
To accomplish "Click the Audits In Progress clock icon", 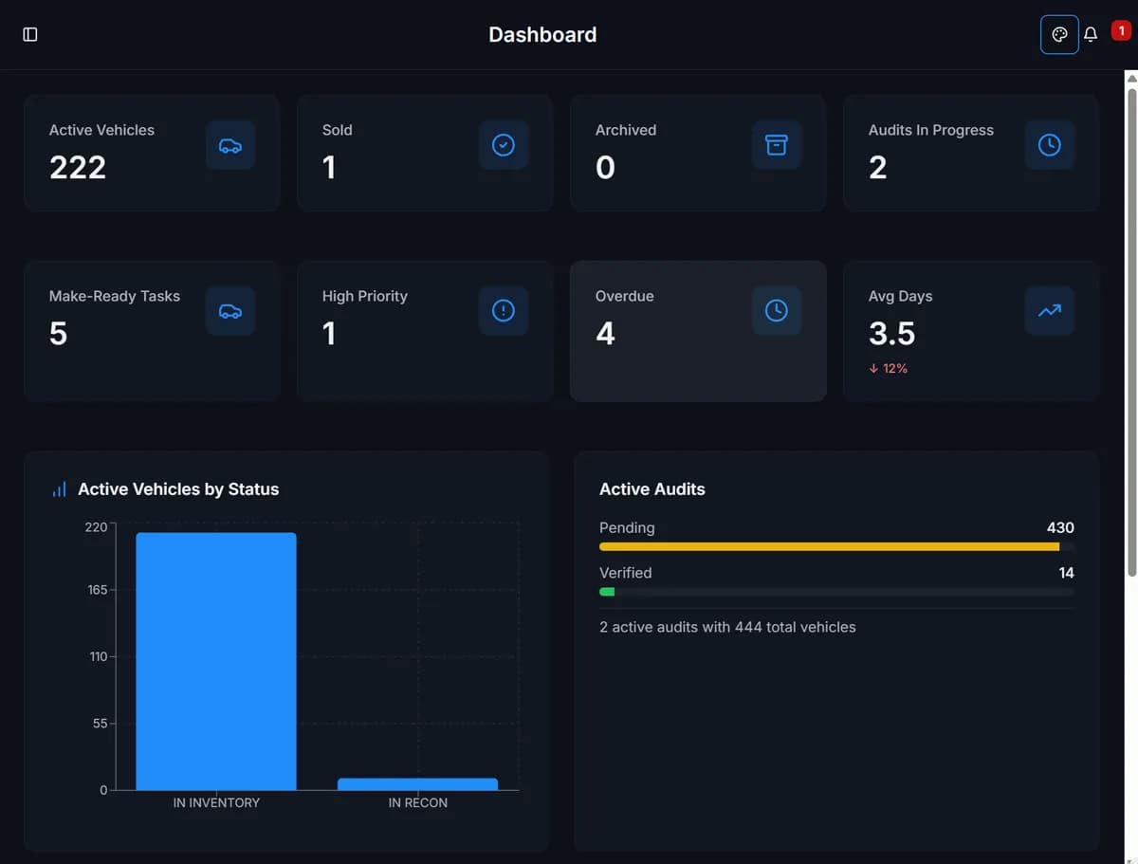I will (x=1049, y=145).
